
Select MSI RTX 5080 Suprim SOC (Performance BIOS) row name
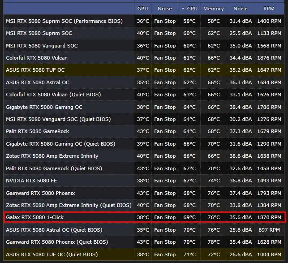tap(64, 21)
